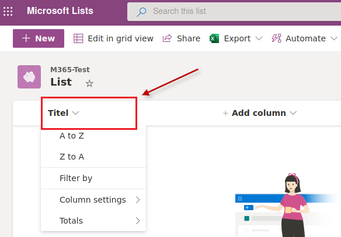Screen dimensions: 341x237
Task: Expand the Automate dropdown chevron
Action: (x=334, y=38)
